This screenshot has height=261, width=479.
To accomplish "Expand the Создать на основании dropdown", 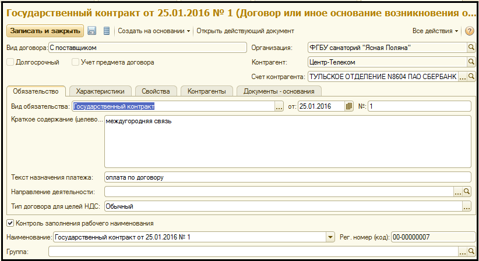I will (154, 31).
